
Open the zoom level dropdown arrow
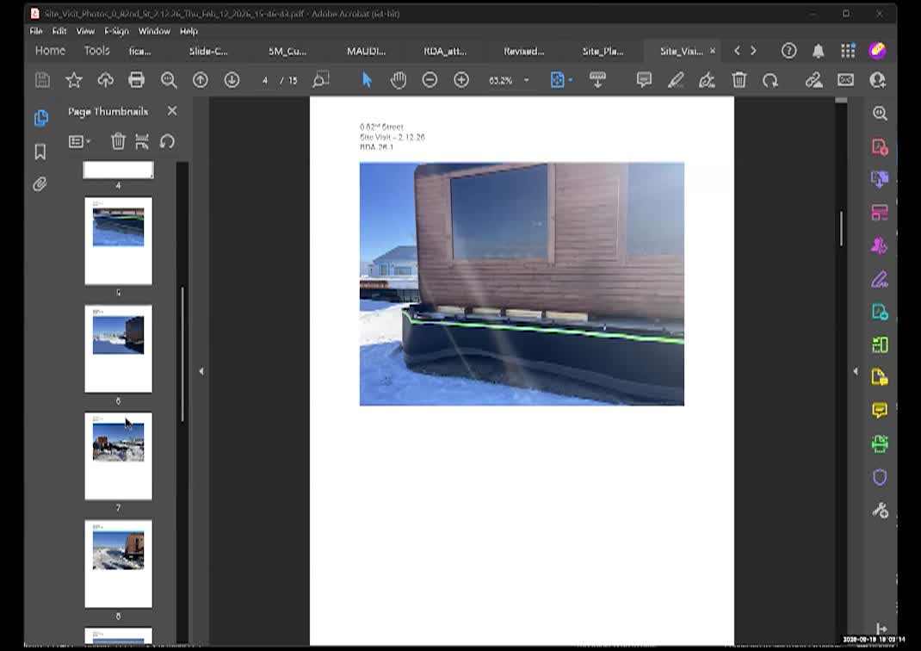pyautogui.click(x=526, y=80)
